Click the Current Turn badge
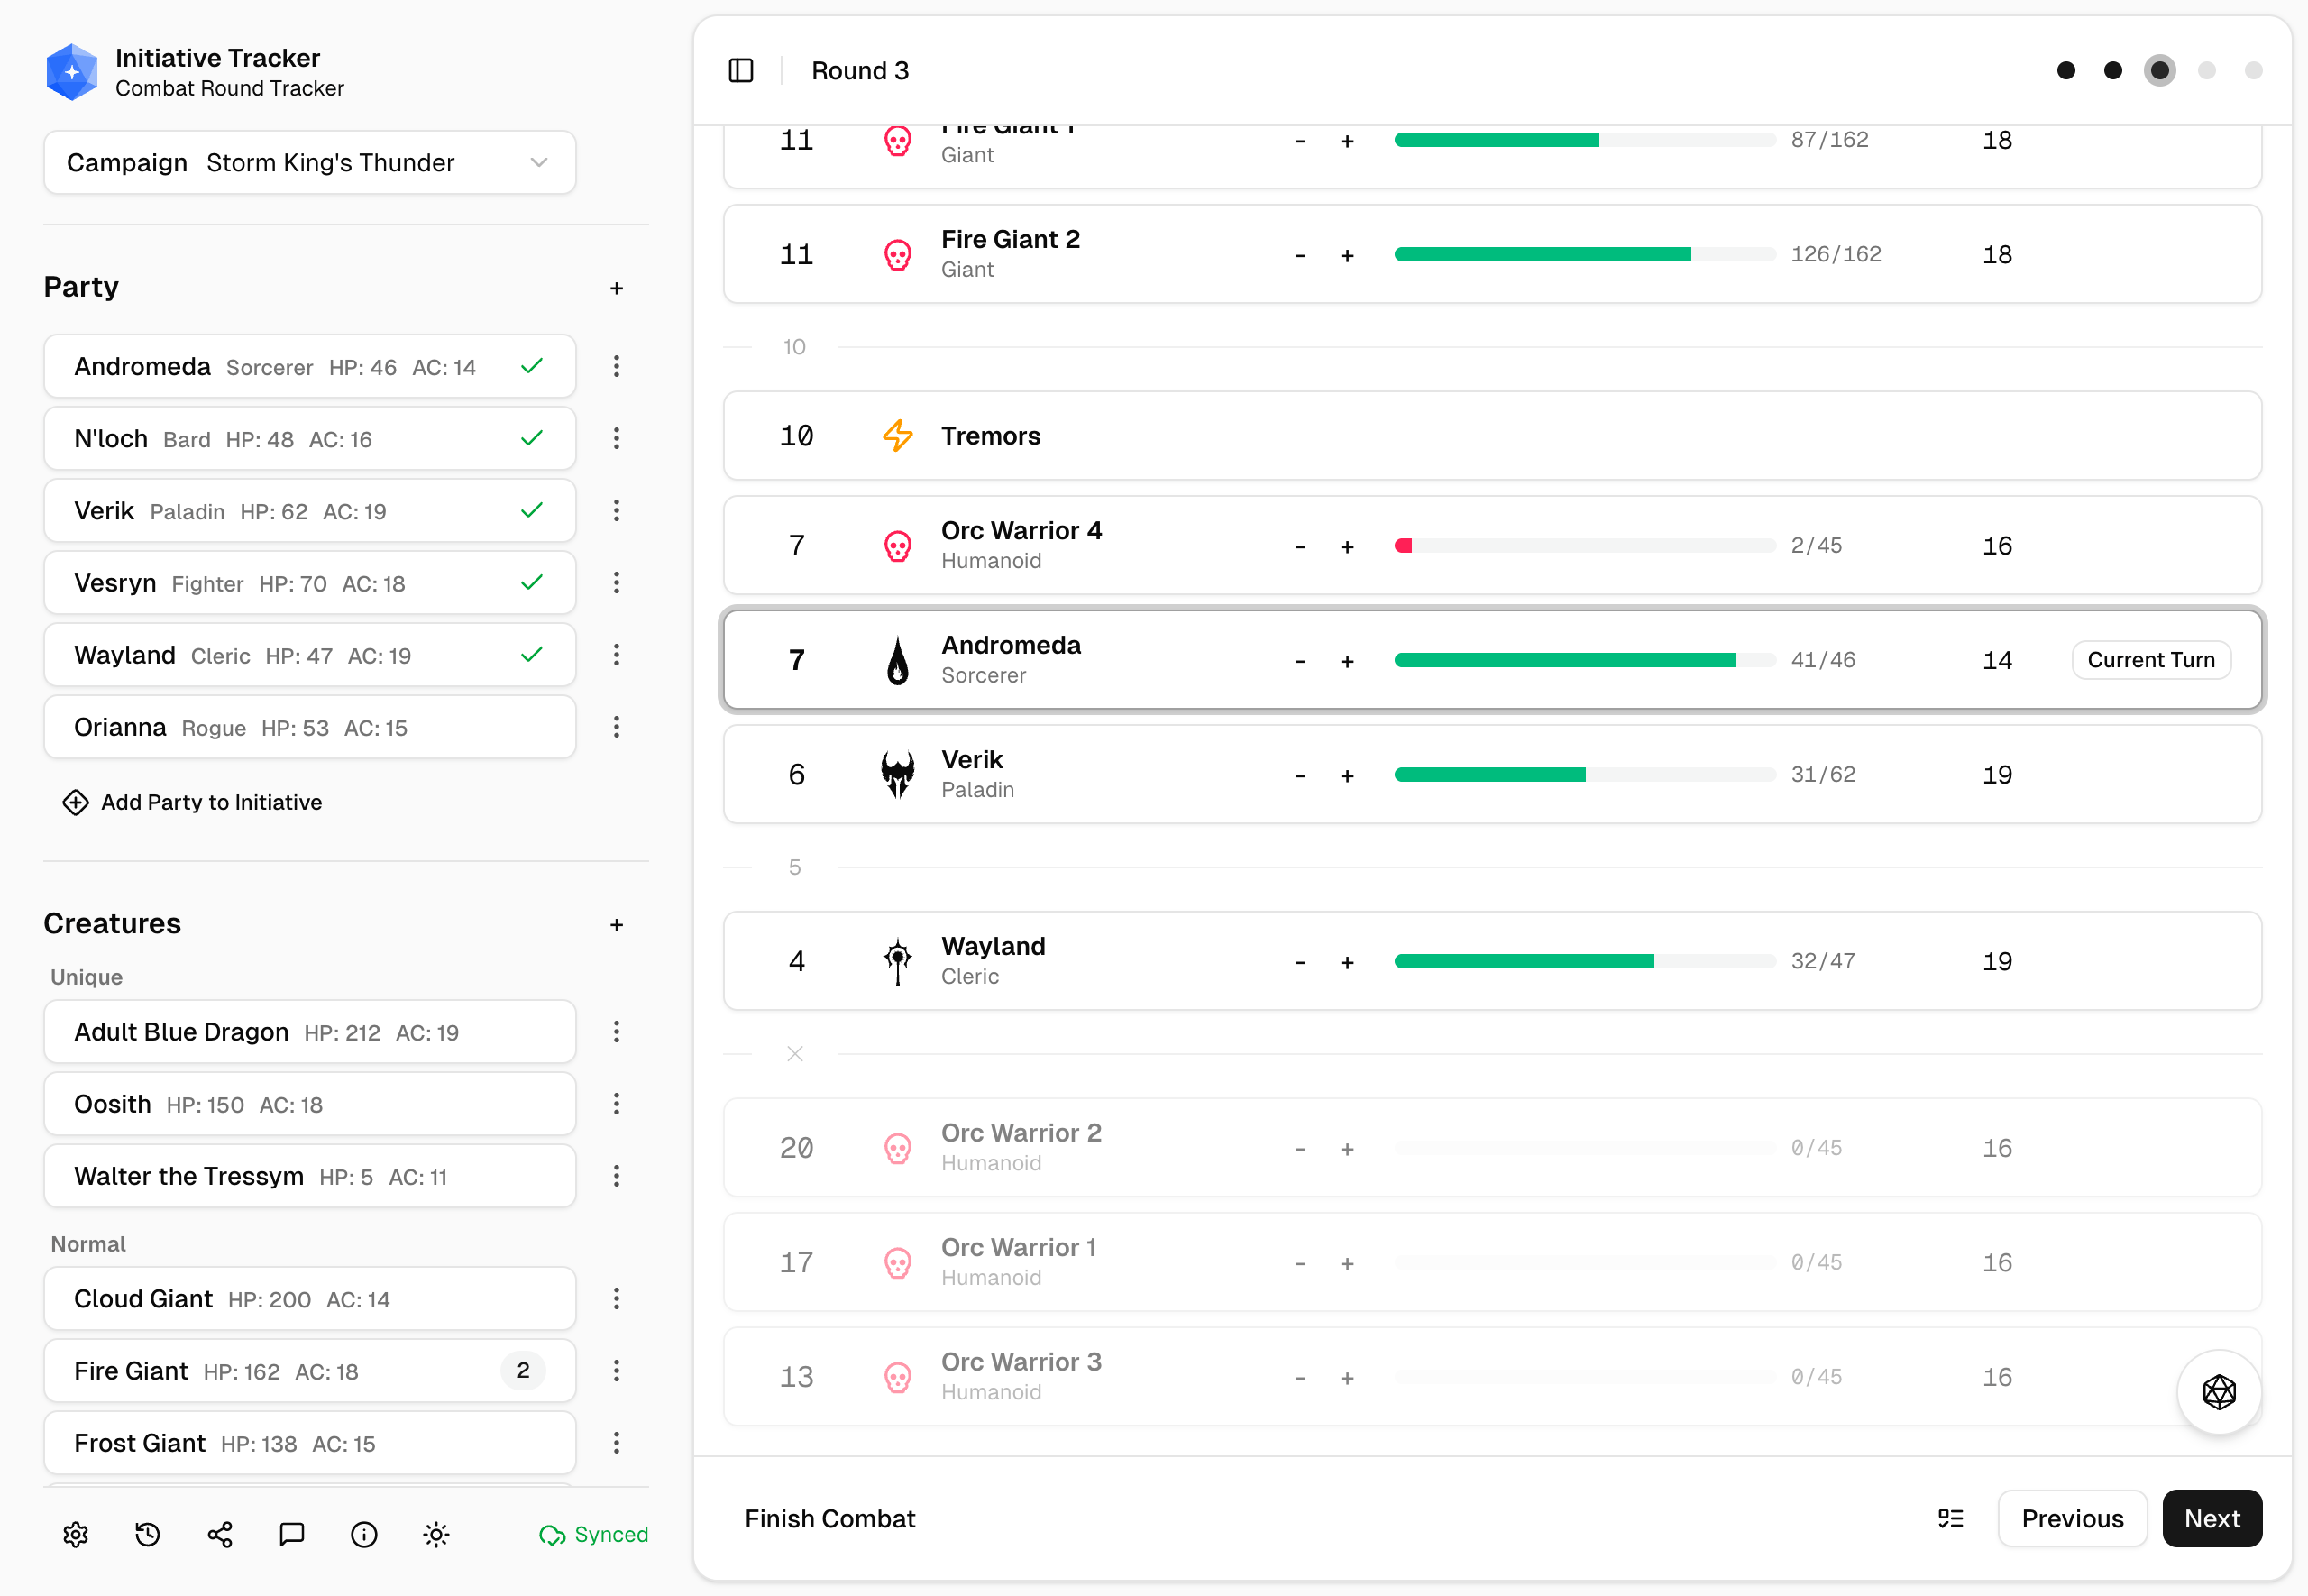 (2151, 660)
